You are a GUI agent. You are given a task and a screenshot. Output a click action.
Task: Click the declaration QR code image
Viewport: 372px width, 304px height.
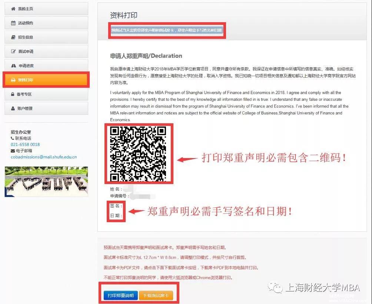click(138, 154)
